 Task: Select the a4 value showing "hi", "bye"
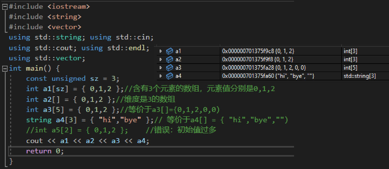click(268, 76)
